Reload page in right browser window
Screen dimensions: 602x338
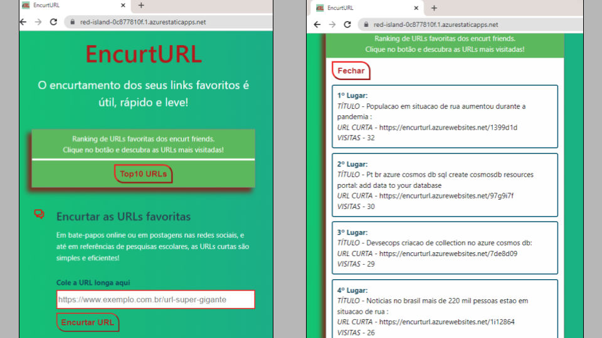347,24
